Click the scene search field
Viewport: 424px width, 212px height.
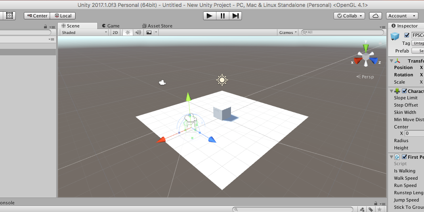pos(342,32)
